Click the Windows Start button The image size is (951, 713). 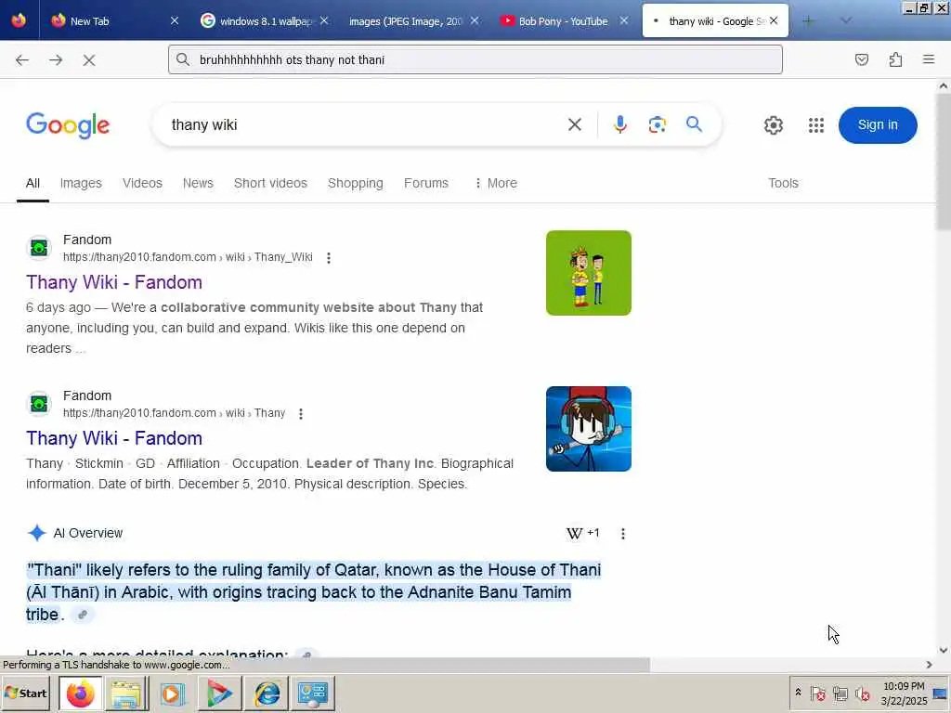coord(26,693)
